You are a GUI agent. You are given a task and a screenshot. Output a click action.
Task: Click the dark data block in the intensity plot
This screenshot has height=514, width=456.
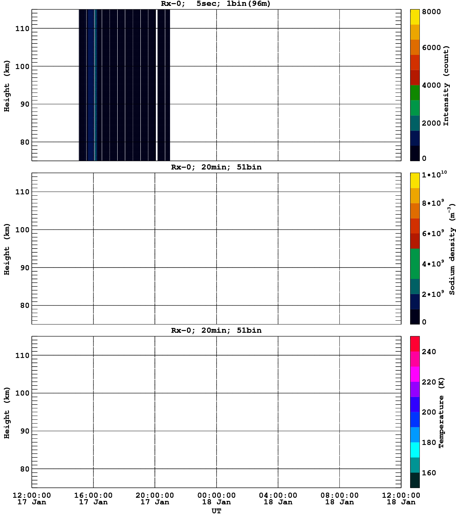[x=125, y=85]
